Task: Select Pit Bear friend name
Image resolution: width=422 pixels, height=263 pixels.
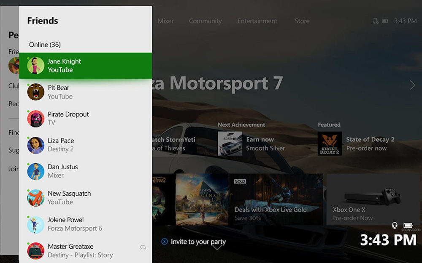Action: coord(58,88)
